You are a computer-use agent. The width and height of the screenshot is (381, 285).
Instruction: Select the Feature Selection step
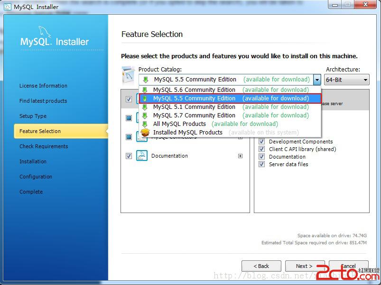point(61,131)
